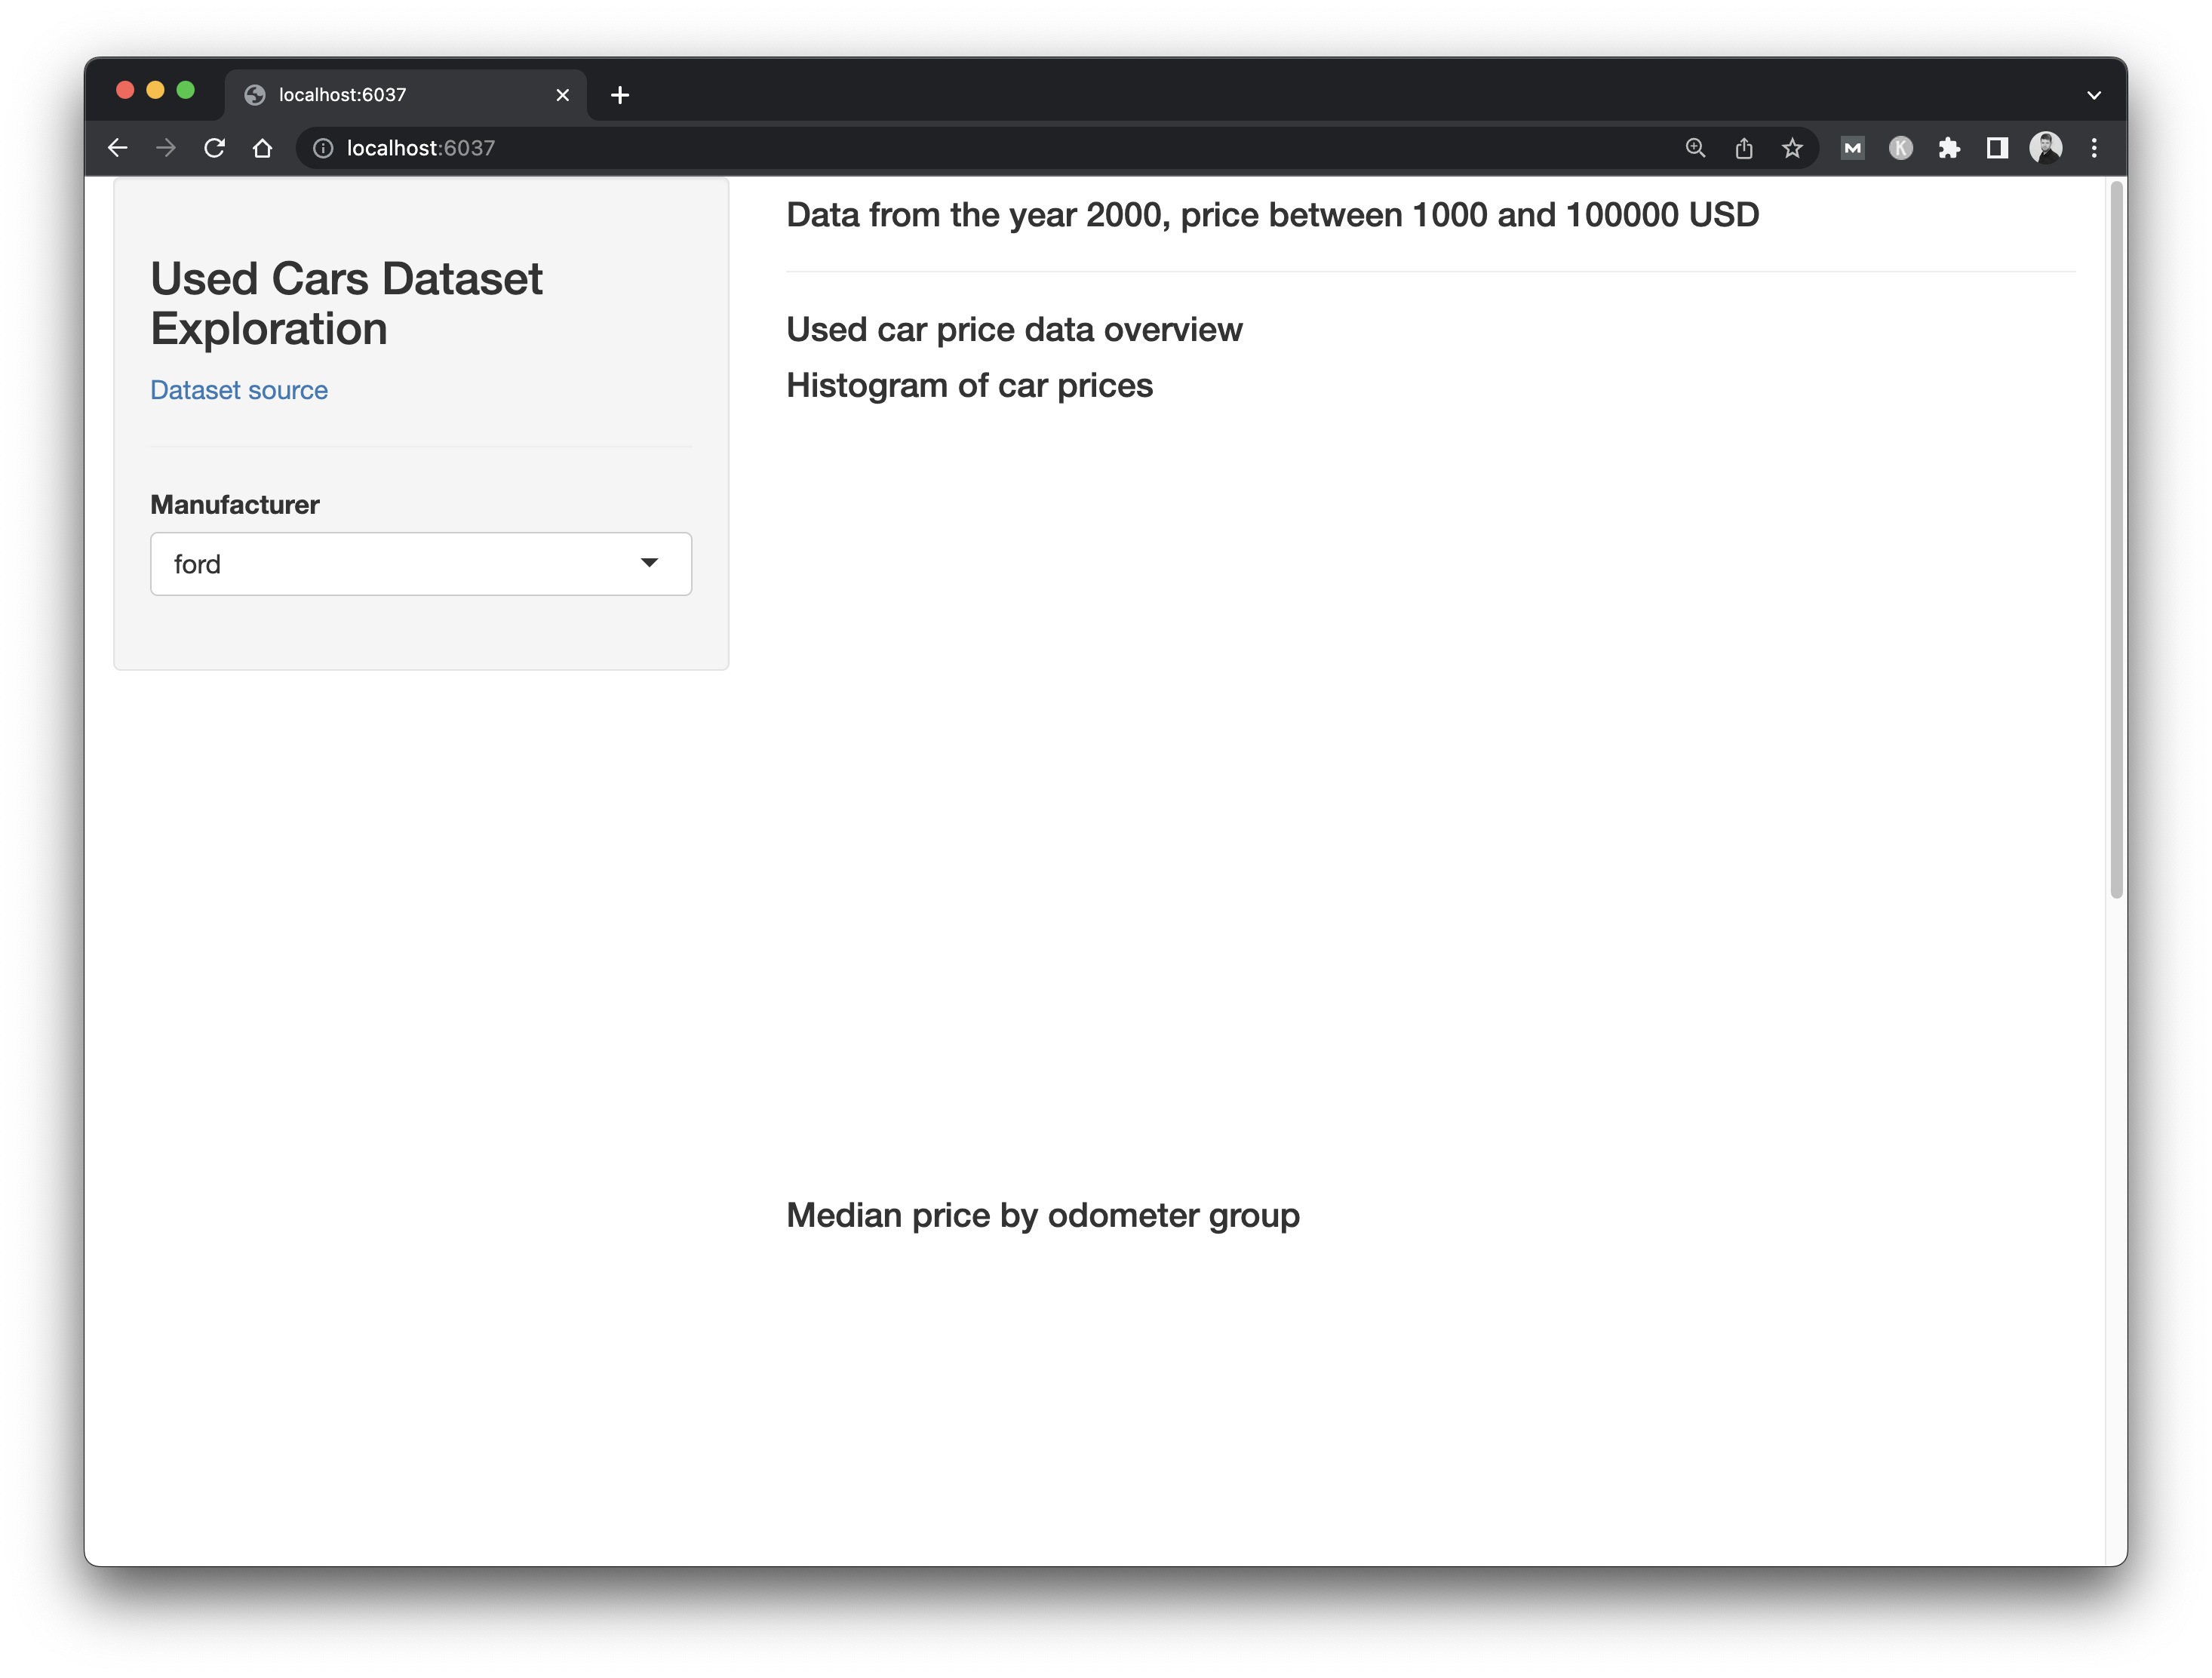Click the Median price by odometer group heading
The height and width of the screenshot is (1678, 2212).
tap(1043, 1215)
